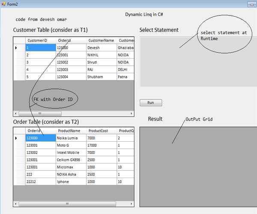Click the Form2 window icon
Viewport: 257px width, 214px height.
coord(3,3)
